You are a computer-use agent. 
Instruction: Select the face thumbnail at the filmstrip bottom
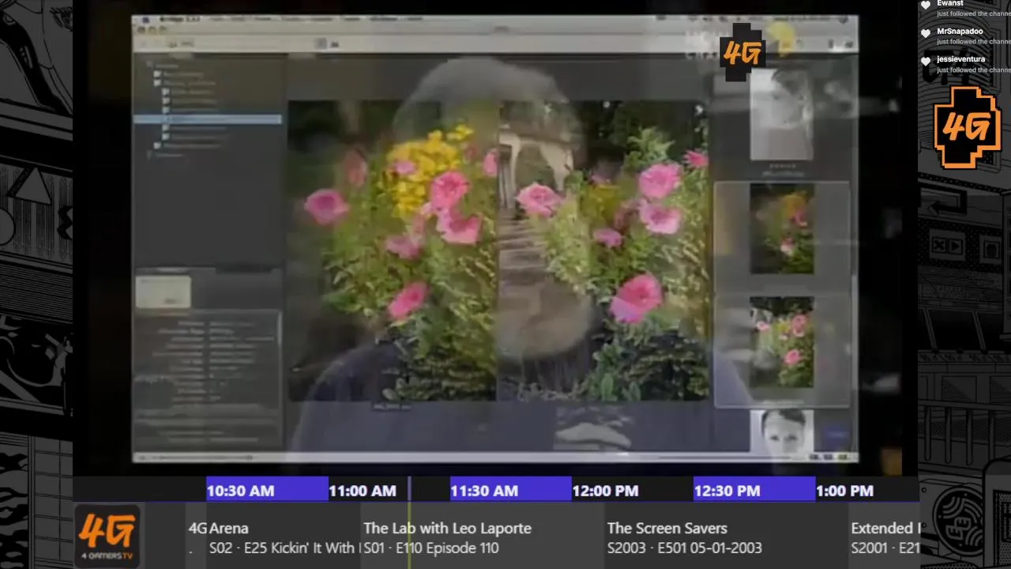point(781,431)
